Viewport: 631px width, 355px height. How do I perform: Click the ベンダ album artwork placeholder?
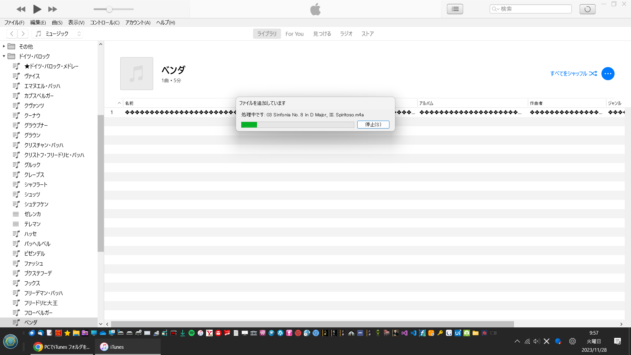[137, 74]
